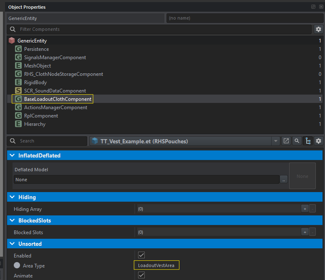Click the grey circle beside Area Type

17,265
